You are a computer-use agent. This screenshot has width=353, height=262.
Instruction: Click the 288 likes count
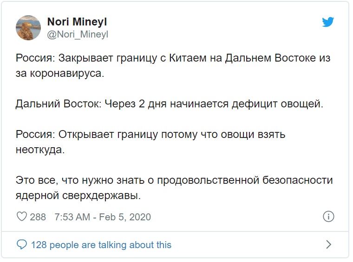38,217
